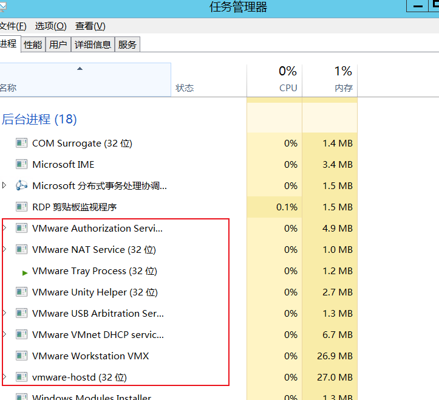Click the vmware-hostd process icon
The image size is (439, 400).
point(21,378)
